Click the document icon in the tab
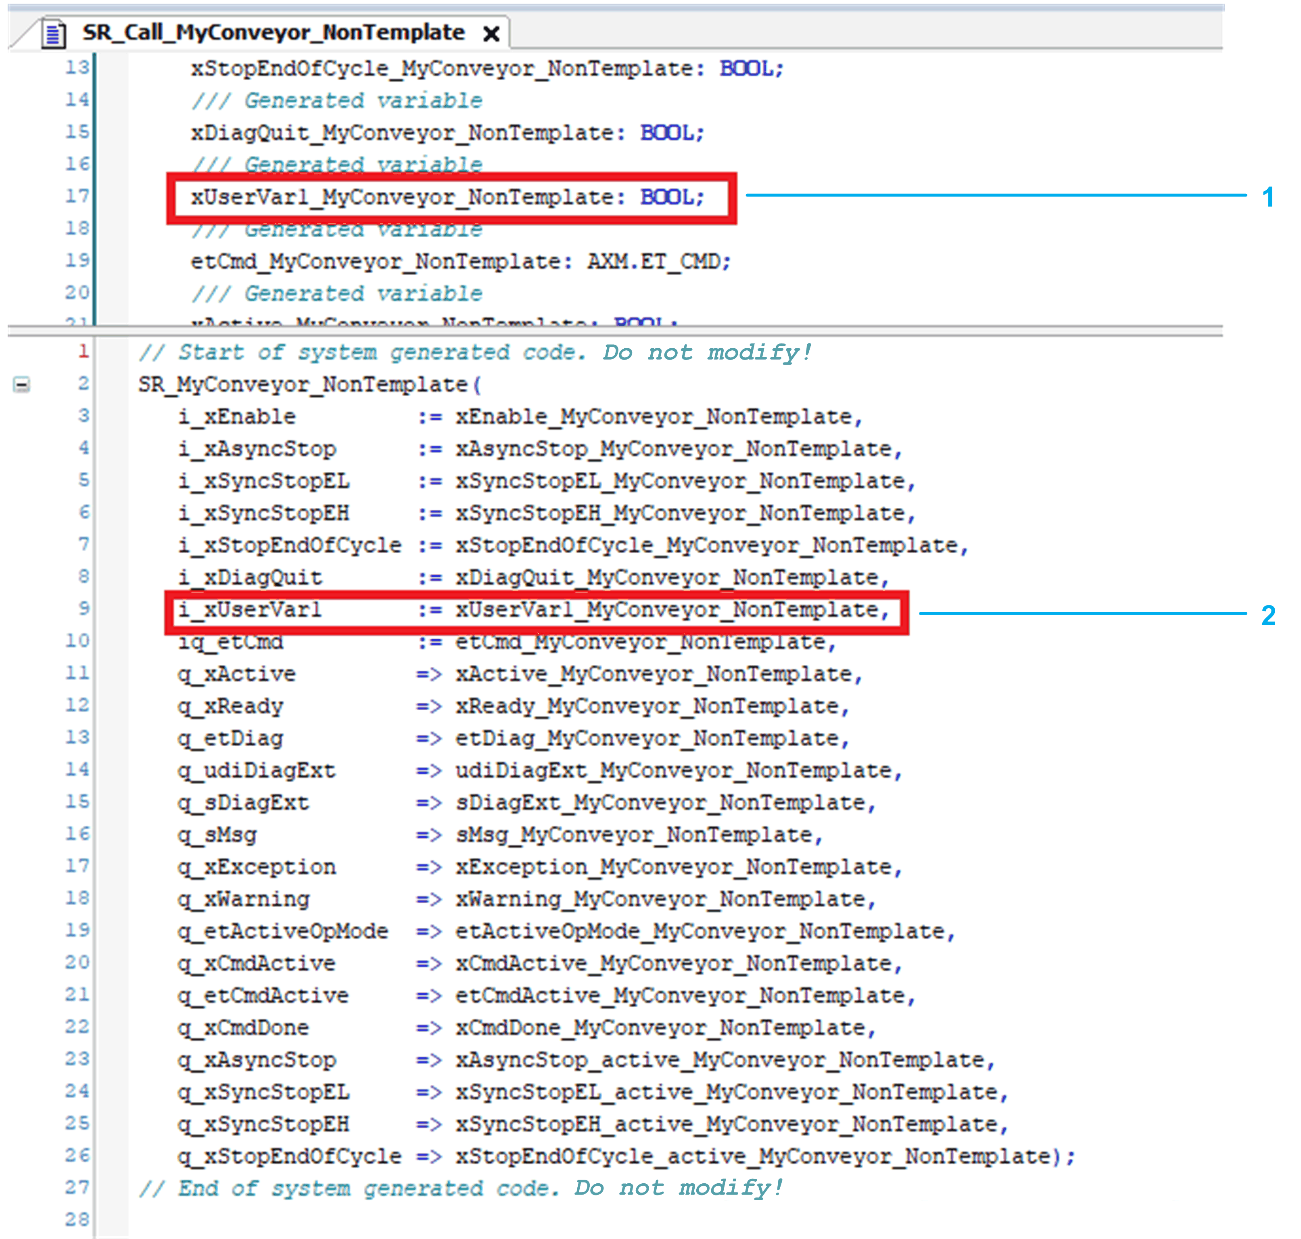Screen dimensions: 1301x1239 [x=54, y=33]
